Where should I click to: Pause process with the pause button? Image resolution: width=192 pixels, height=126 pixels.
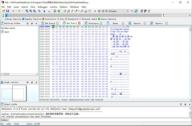tap(99, 11)
